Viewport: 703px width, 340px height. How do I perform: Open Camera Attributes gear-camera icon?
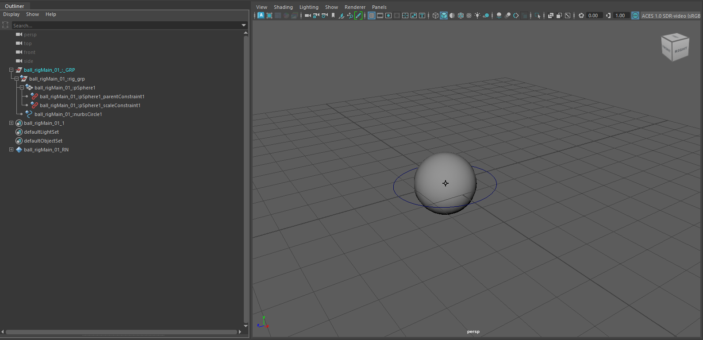325,15
